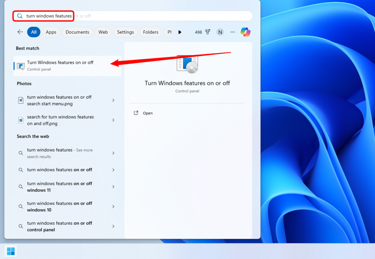The image size is (375, 259).
Task: Click the file icon for on and off.png
Action: (x=21, y=120)
